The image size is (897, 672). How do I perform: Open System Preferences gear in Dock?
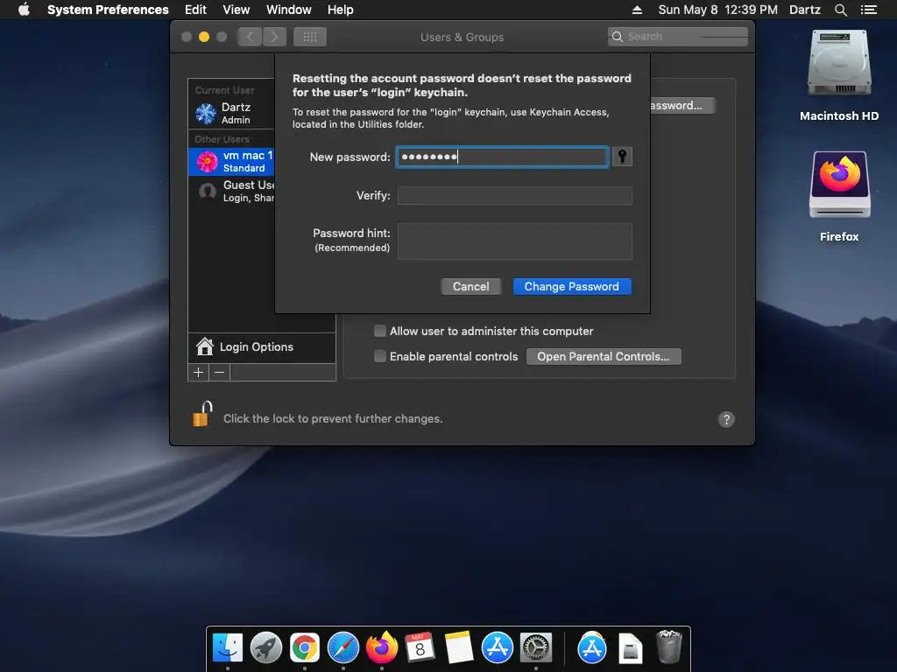536,647
